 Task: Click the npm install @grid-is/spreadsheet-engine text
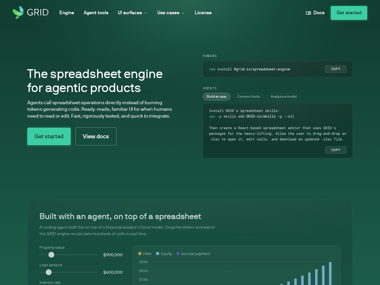coord(249,69)
